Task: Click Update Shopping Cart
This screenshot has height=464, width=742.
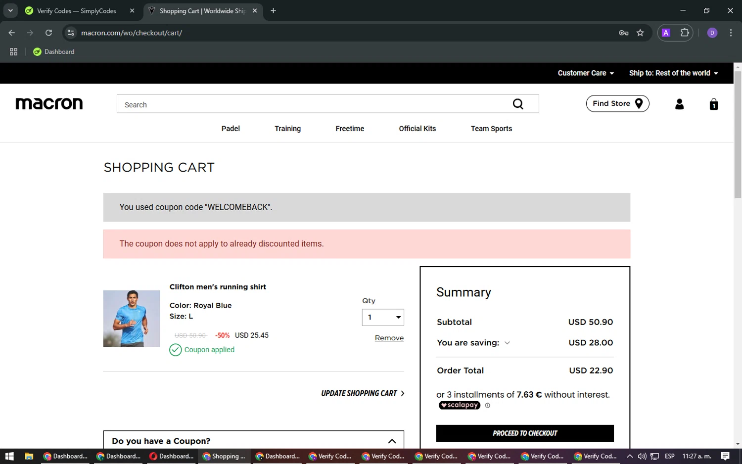Action: click(x=363, y=393)
